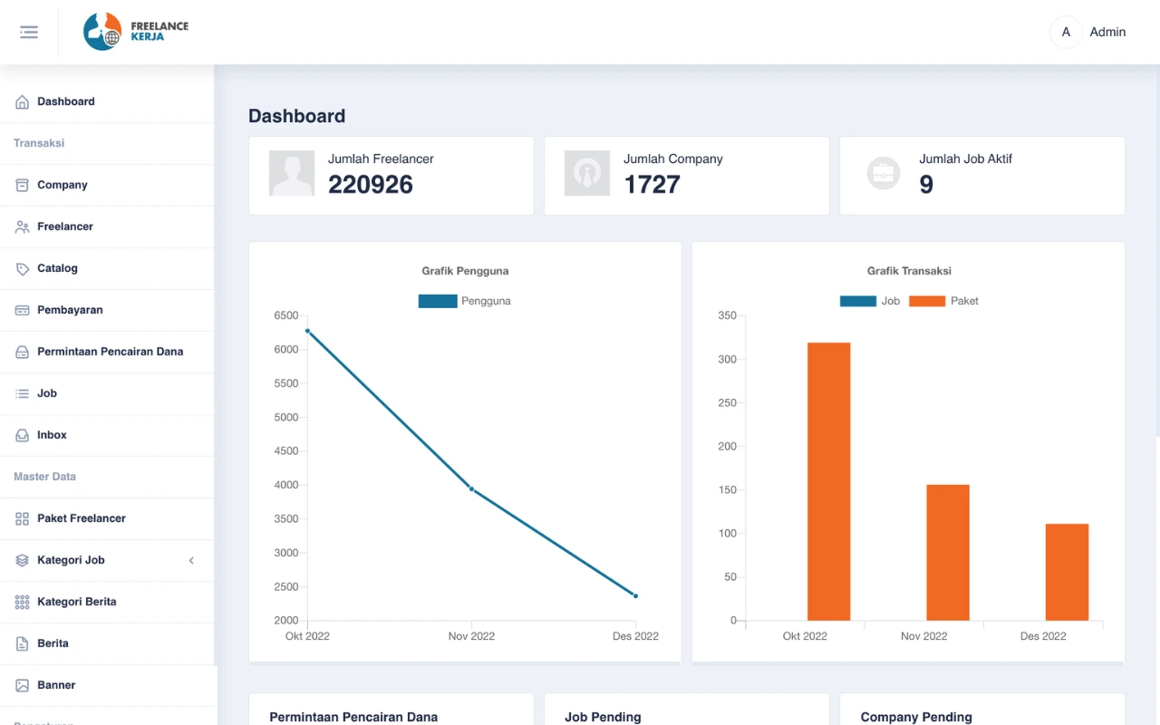Expand the Kategori Job submenu chevron
Image resolution: width=1160 pixels, height=725 pixels.
point(191,560)
